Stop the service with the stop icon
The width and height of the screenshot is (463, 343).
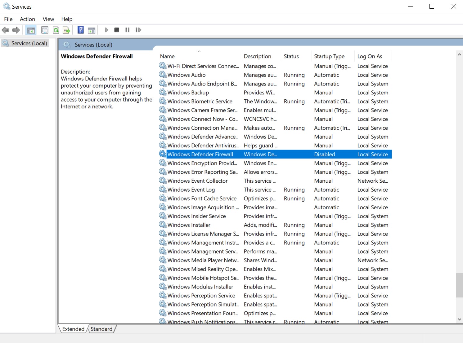(117, 30)
